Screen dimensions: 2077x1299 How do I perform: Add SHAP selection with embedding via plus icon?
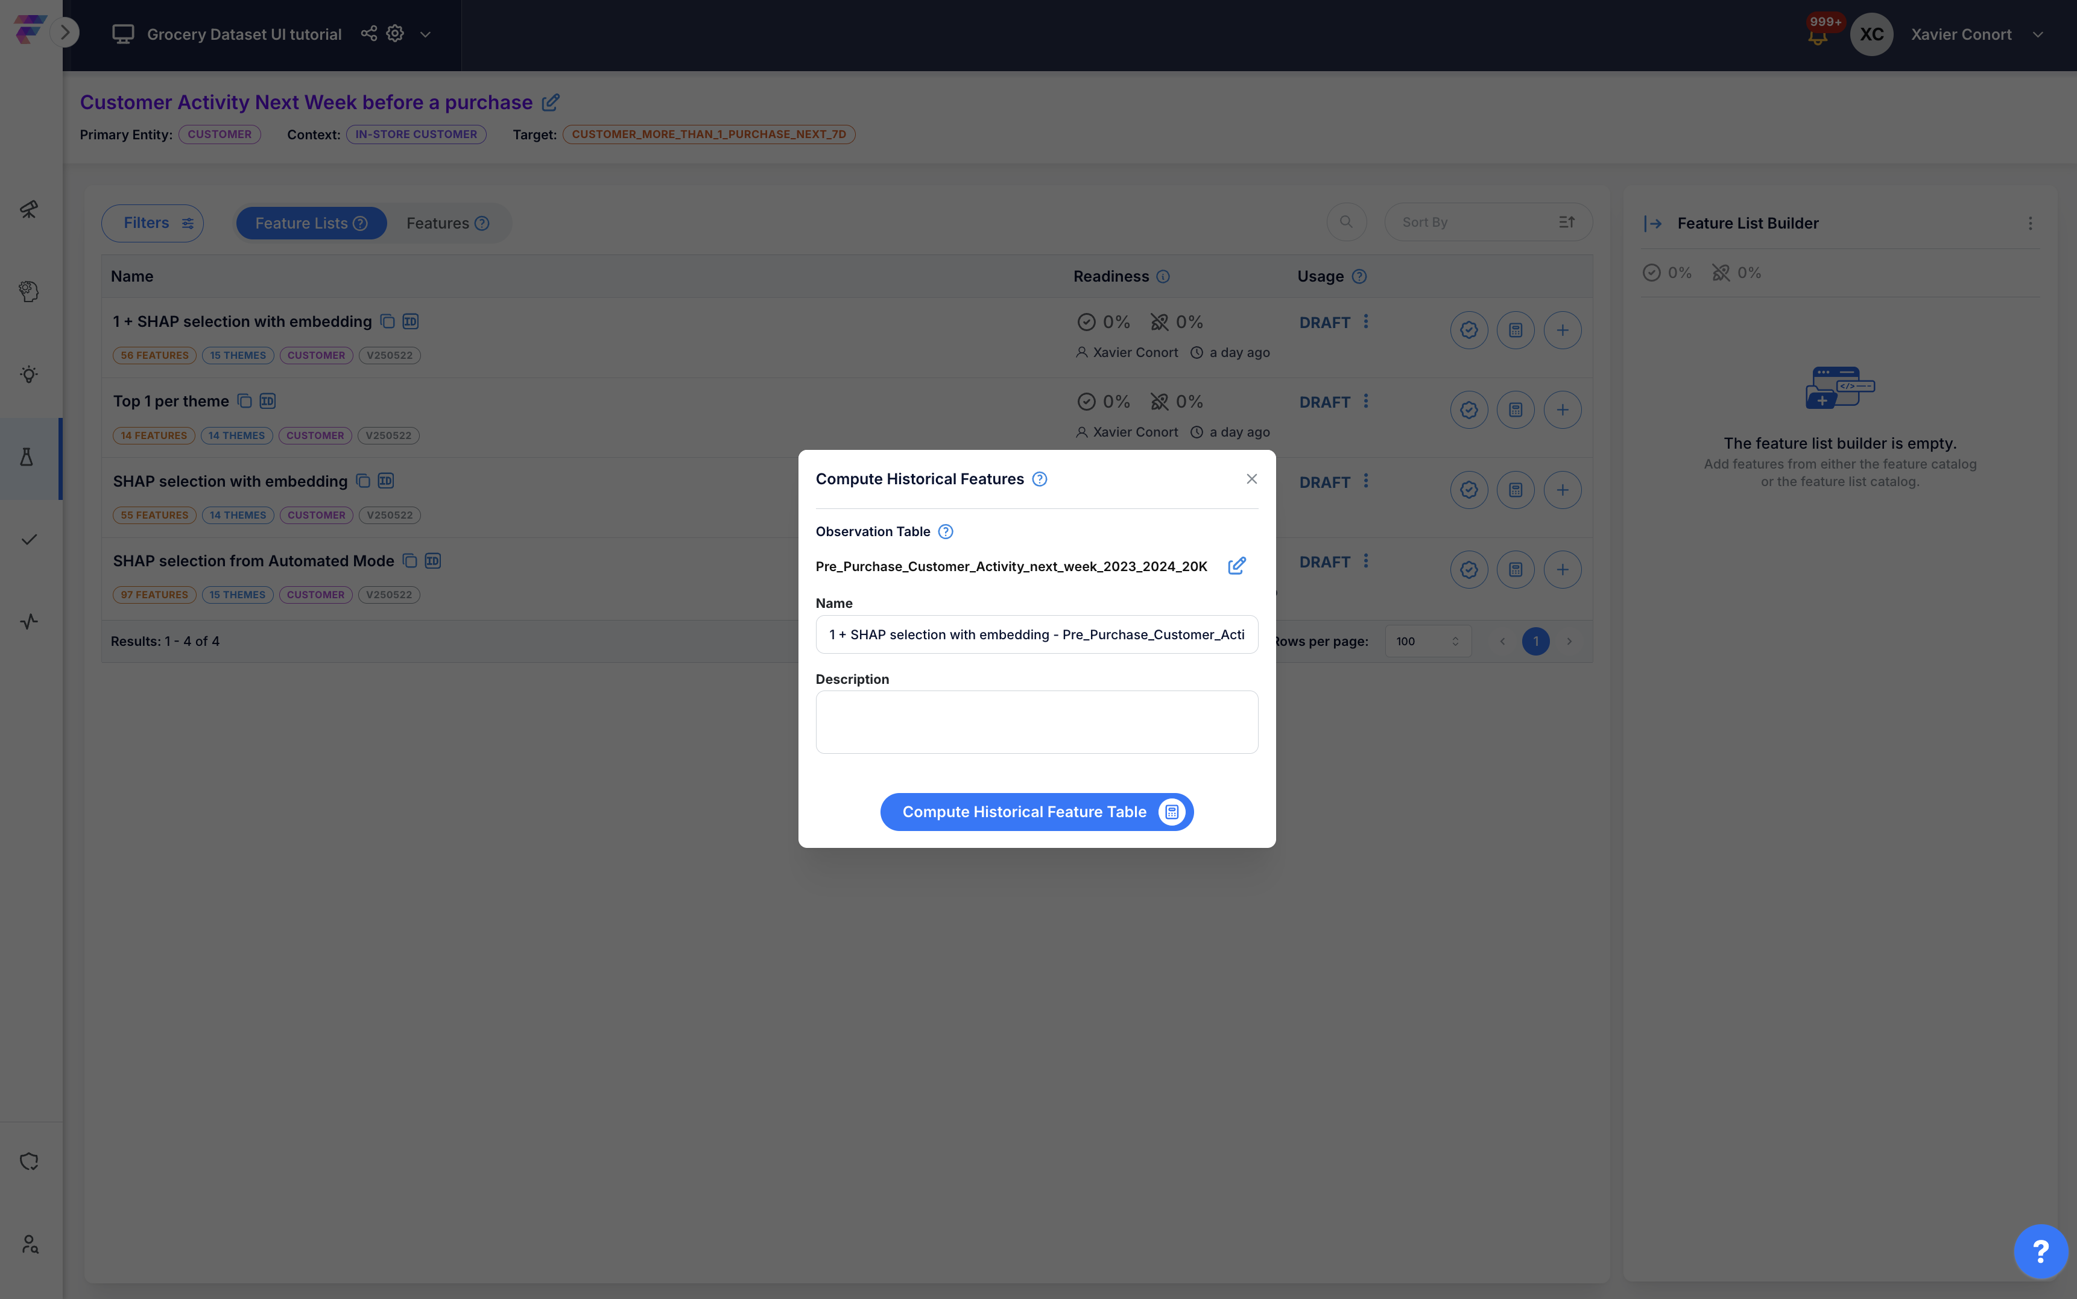click(x=1563, y=490)
